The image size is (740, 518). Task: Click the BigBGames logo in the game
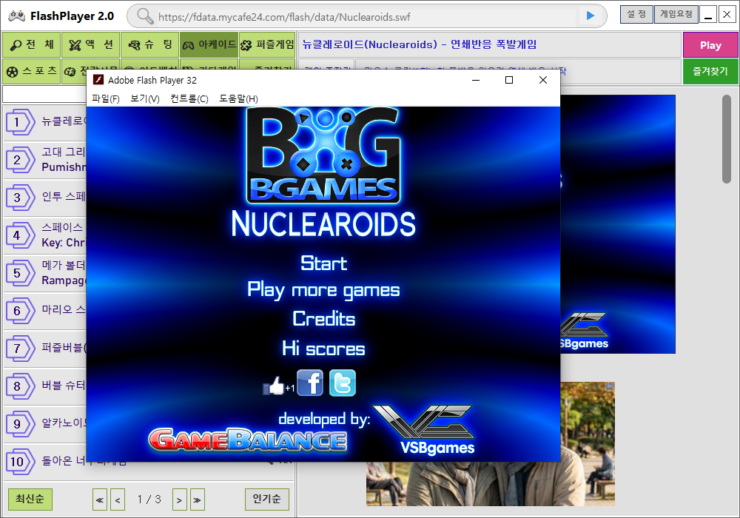[323, 155]
